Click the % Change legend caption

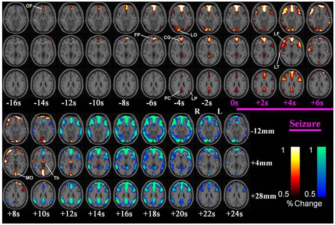pyautogui.click(x=304, y=203)
